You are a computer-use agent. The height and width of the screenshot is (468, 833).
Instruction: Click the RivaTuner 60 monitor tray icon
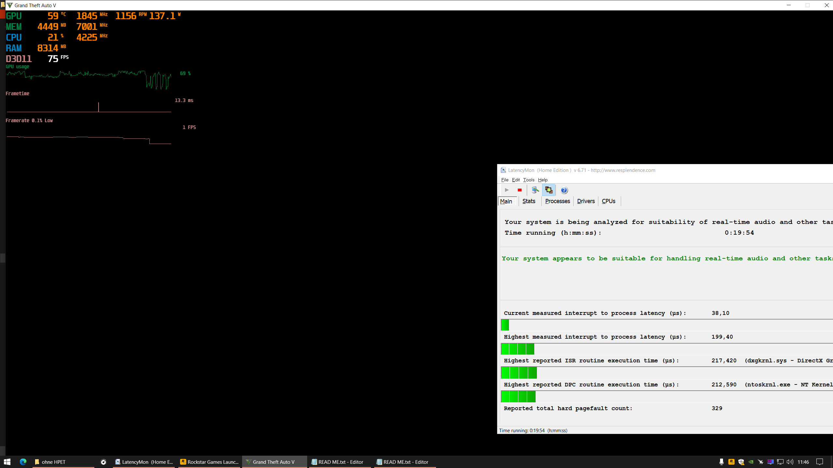[770, 462]
